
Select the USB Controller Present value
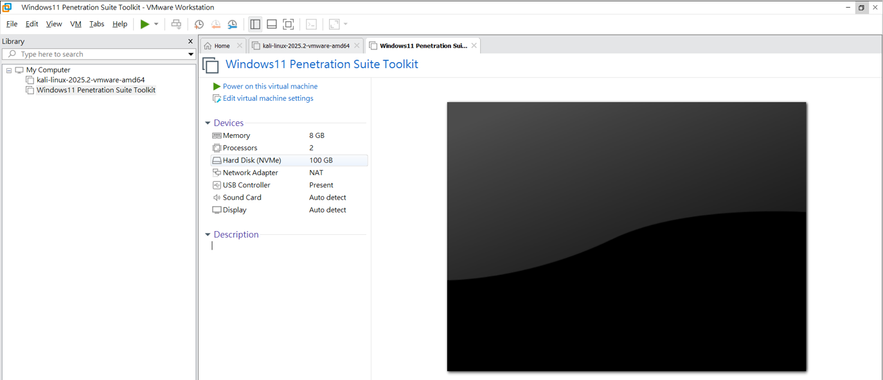321,185
